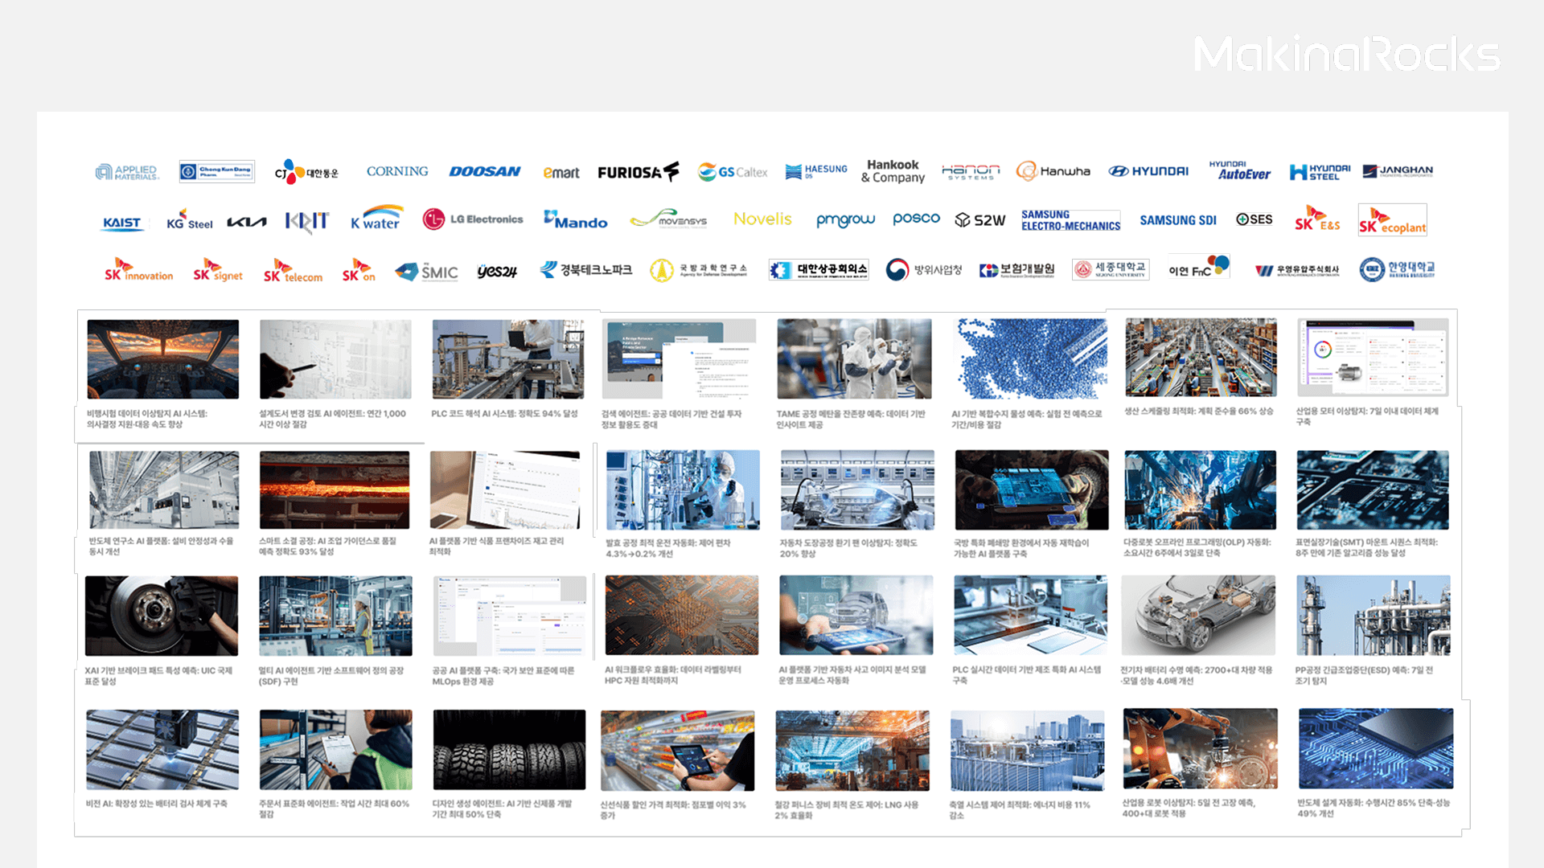
Task: Click the SK ecoplant logo
Action: (x=1392, y=220)
